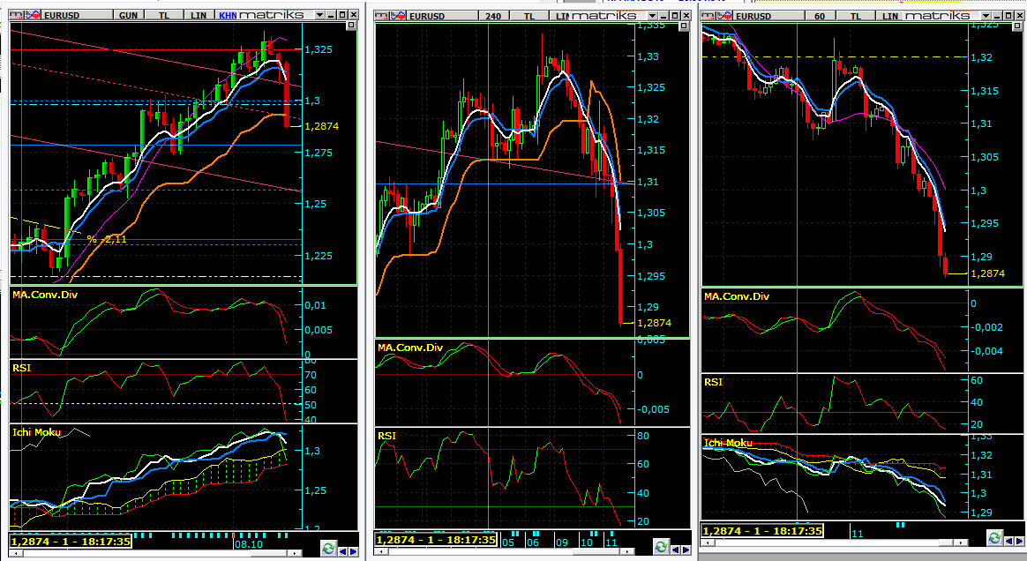Toggle the small square box atop the 60 price chart

coord(1017,26)
